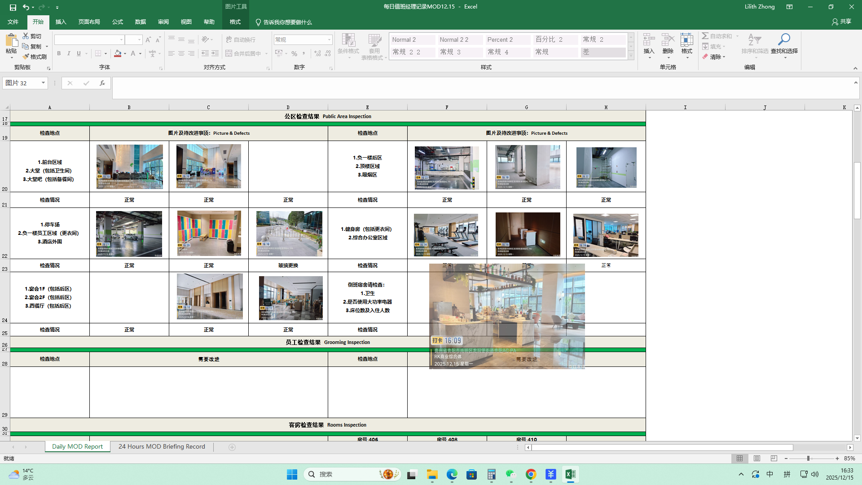Apply the Normal 2 cell style
The height and width of the screenshot is (485, 862).
click(x=412, y=40)
